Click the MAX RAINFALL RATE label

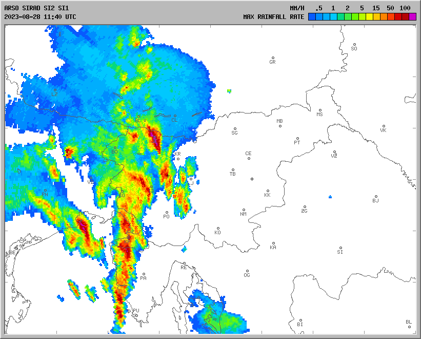(x=273, y=17)
